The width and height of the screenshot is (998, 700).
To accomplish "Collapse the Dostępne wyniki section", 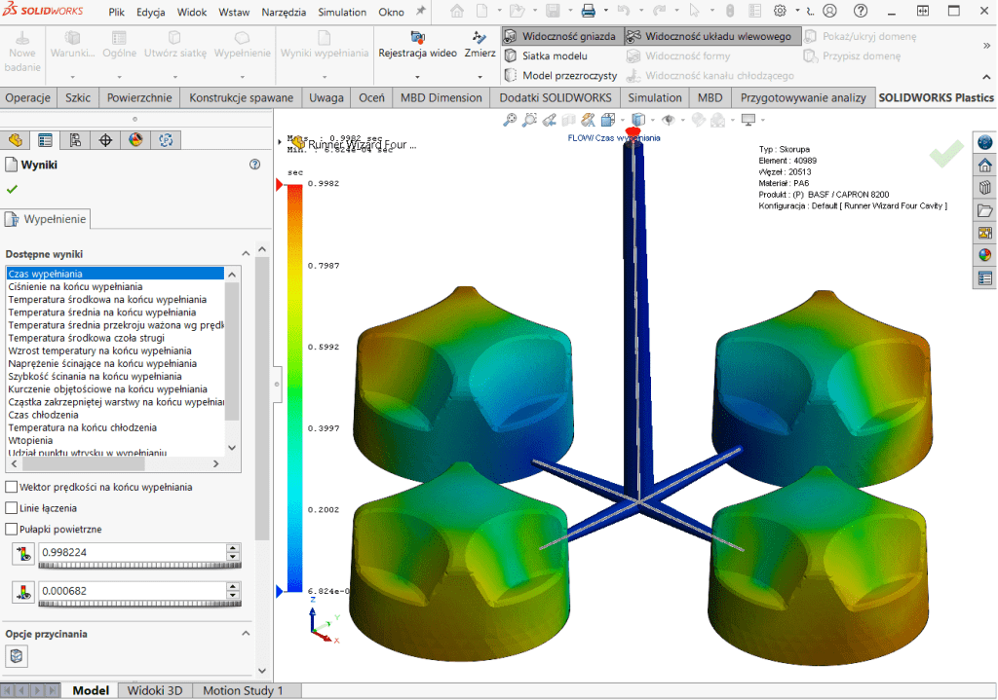I will click(x=246, y=254).
